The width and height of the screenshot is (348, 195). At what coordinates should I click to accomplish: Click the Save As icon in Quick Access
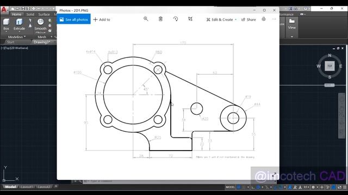tap(28, 9)
